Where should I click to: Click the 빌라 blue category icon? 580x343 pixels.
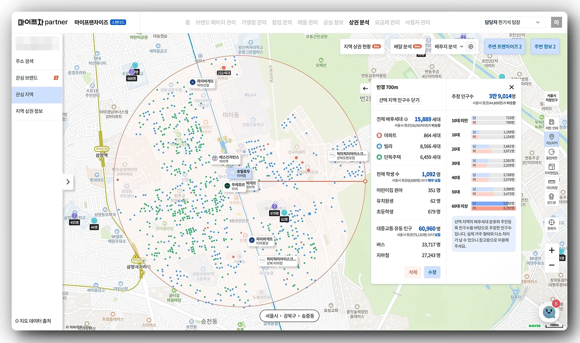click(379, 146)
